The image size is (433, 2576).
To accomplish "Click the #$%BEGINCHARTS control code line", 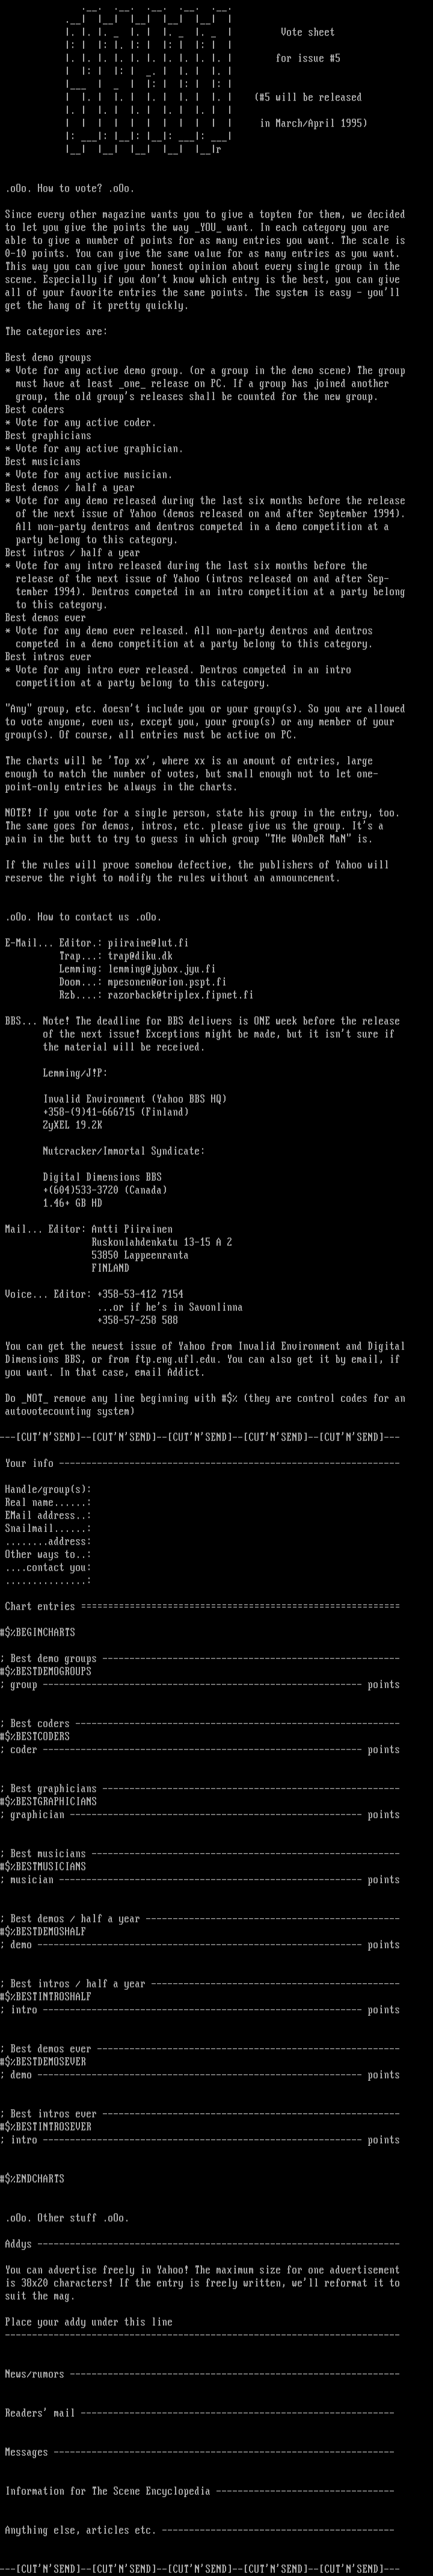I will pos(38,1632).
